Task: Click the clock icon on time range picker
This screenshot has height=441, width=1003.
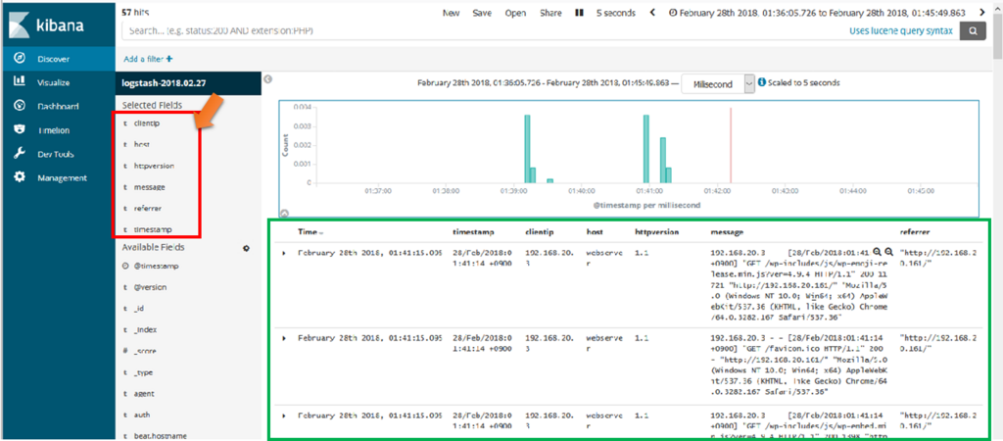Action: 673,13
